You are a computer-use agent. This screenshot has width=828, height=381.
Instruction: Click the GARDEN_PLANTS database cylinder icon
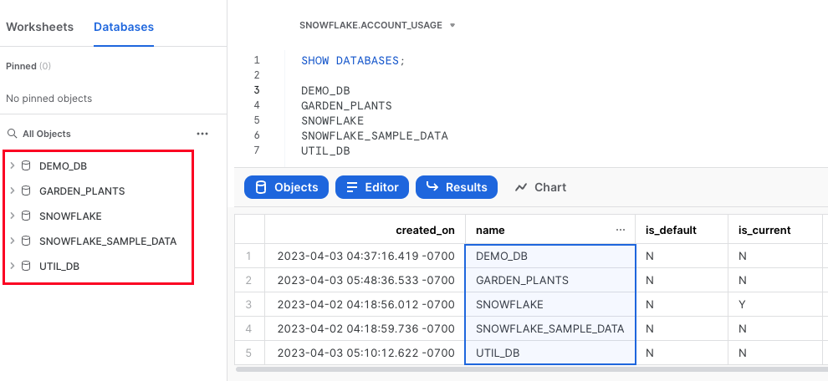(25, 190)
